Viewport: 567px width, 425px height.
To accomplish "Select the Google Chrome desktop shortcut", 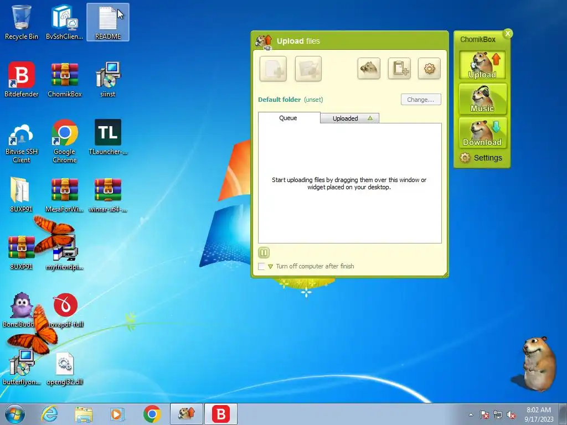I will click(65, 141).
